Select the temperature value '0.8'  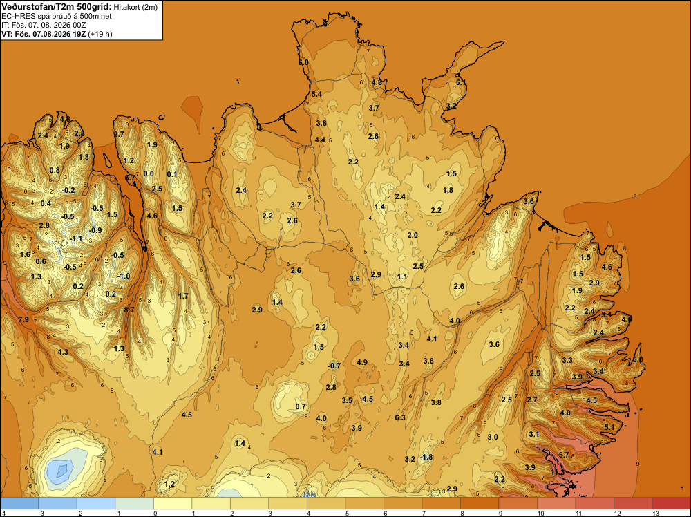click(x=55, y=170)
